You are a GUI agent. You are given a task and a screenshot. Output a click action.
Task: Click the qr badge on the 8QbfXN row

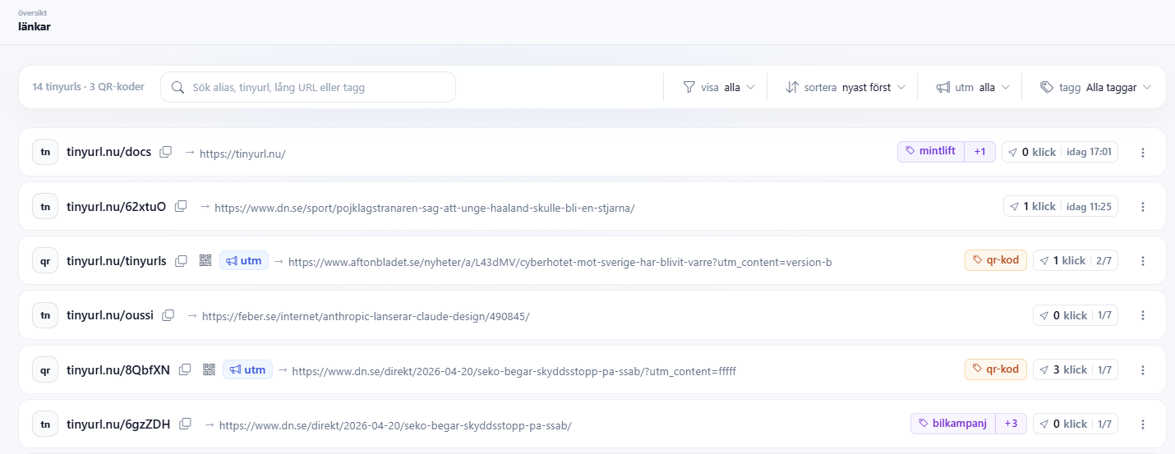click(45, 369)
